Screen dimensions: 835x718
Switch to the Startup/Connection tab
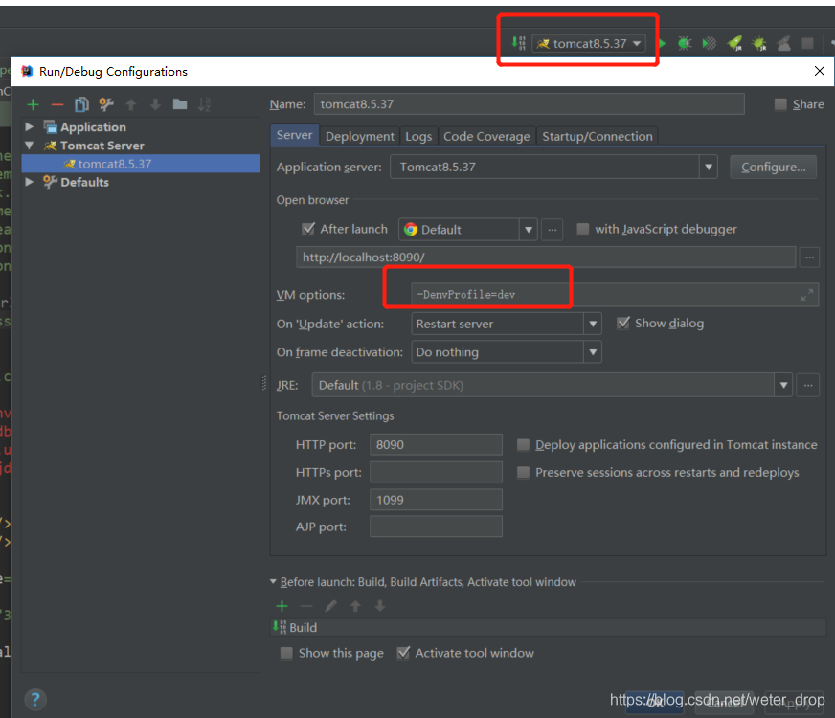[597, 136]
